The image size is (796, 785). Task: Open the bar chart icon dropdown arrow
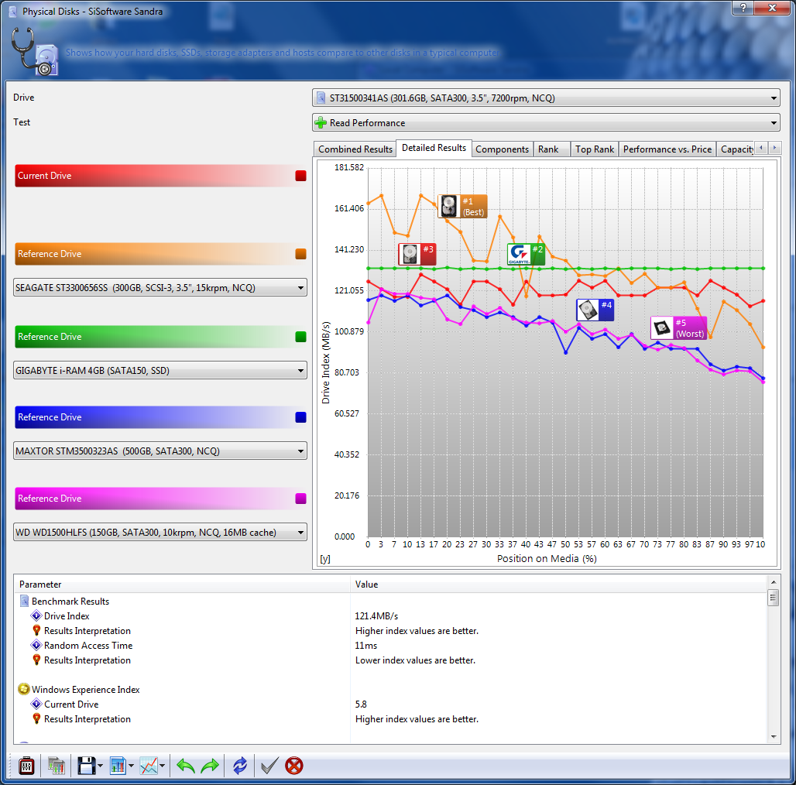point(131,766)
